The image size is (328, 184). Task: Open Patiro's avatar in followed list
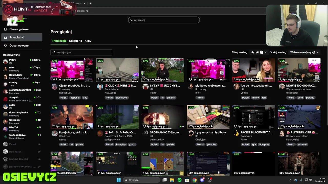(5, 61)
